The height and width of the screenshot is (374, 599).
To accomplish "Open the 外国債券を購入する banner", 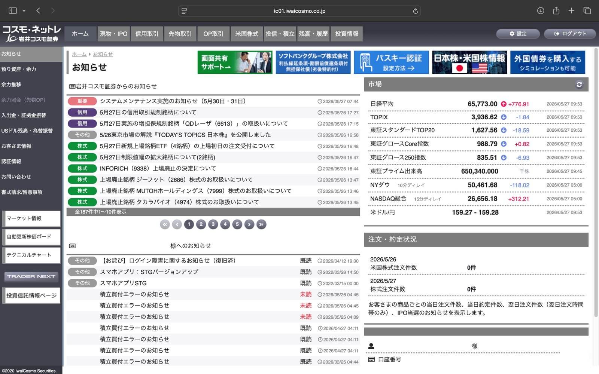I will click(x=548, y=62).
